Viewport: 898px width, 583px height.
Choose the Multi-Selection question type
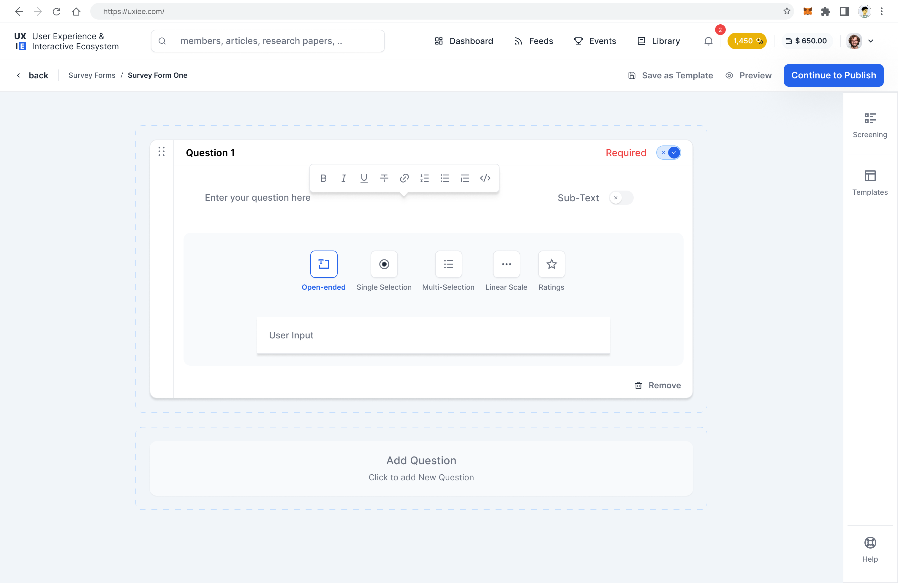coord(448,264)
